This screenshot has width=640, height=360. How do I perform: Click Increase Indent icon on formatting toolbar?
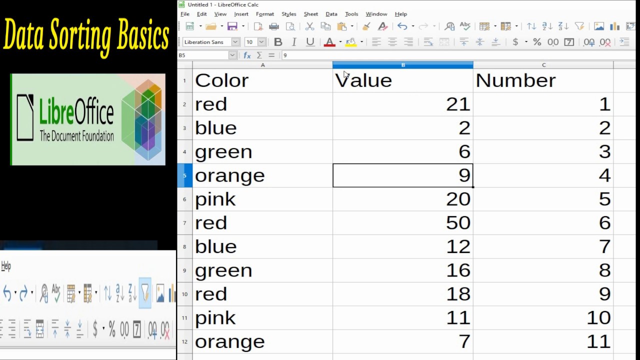tap(624, 42)
